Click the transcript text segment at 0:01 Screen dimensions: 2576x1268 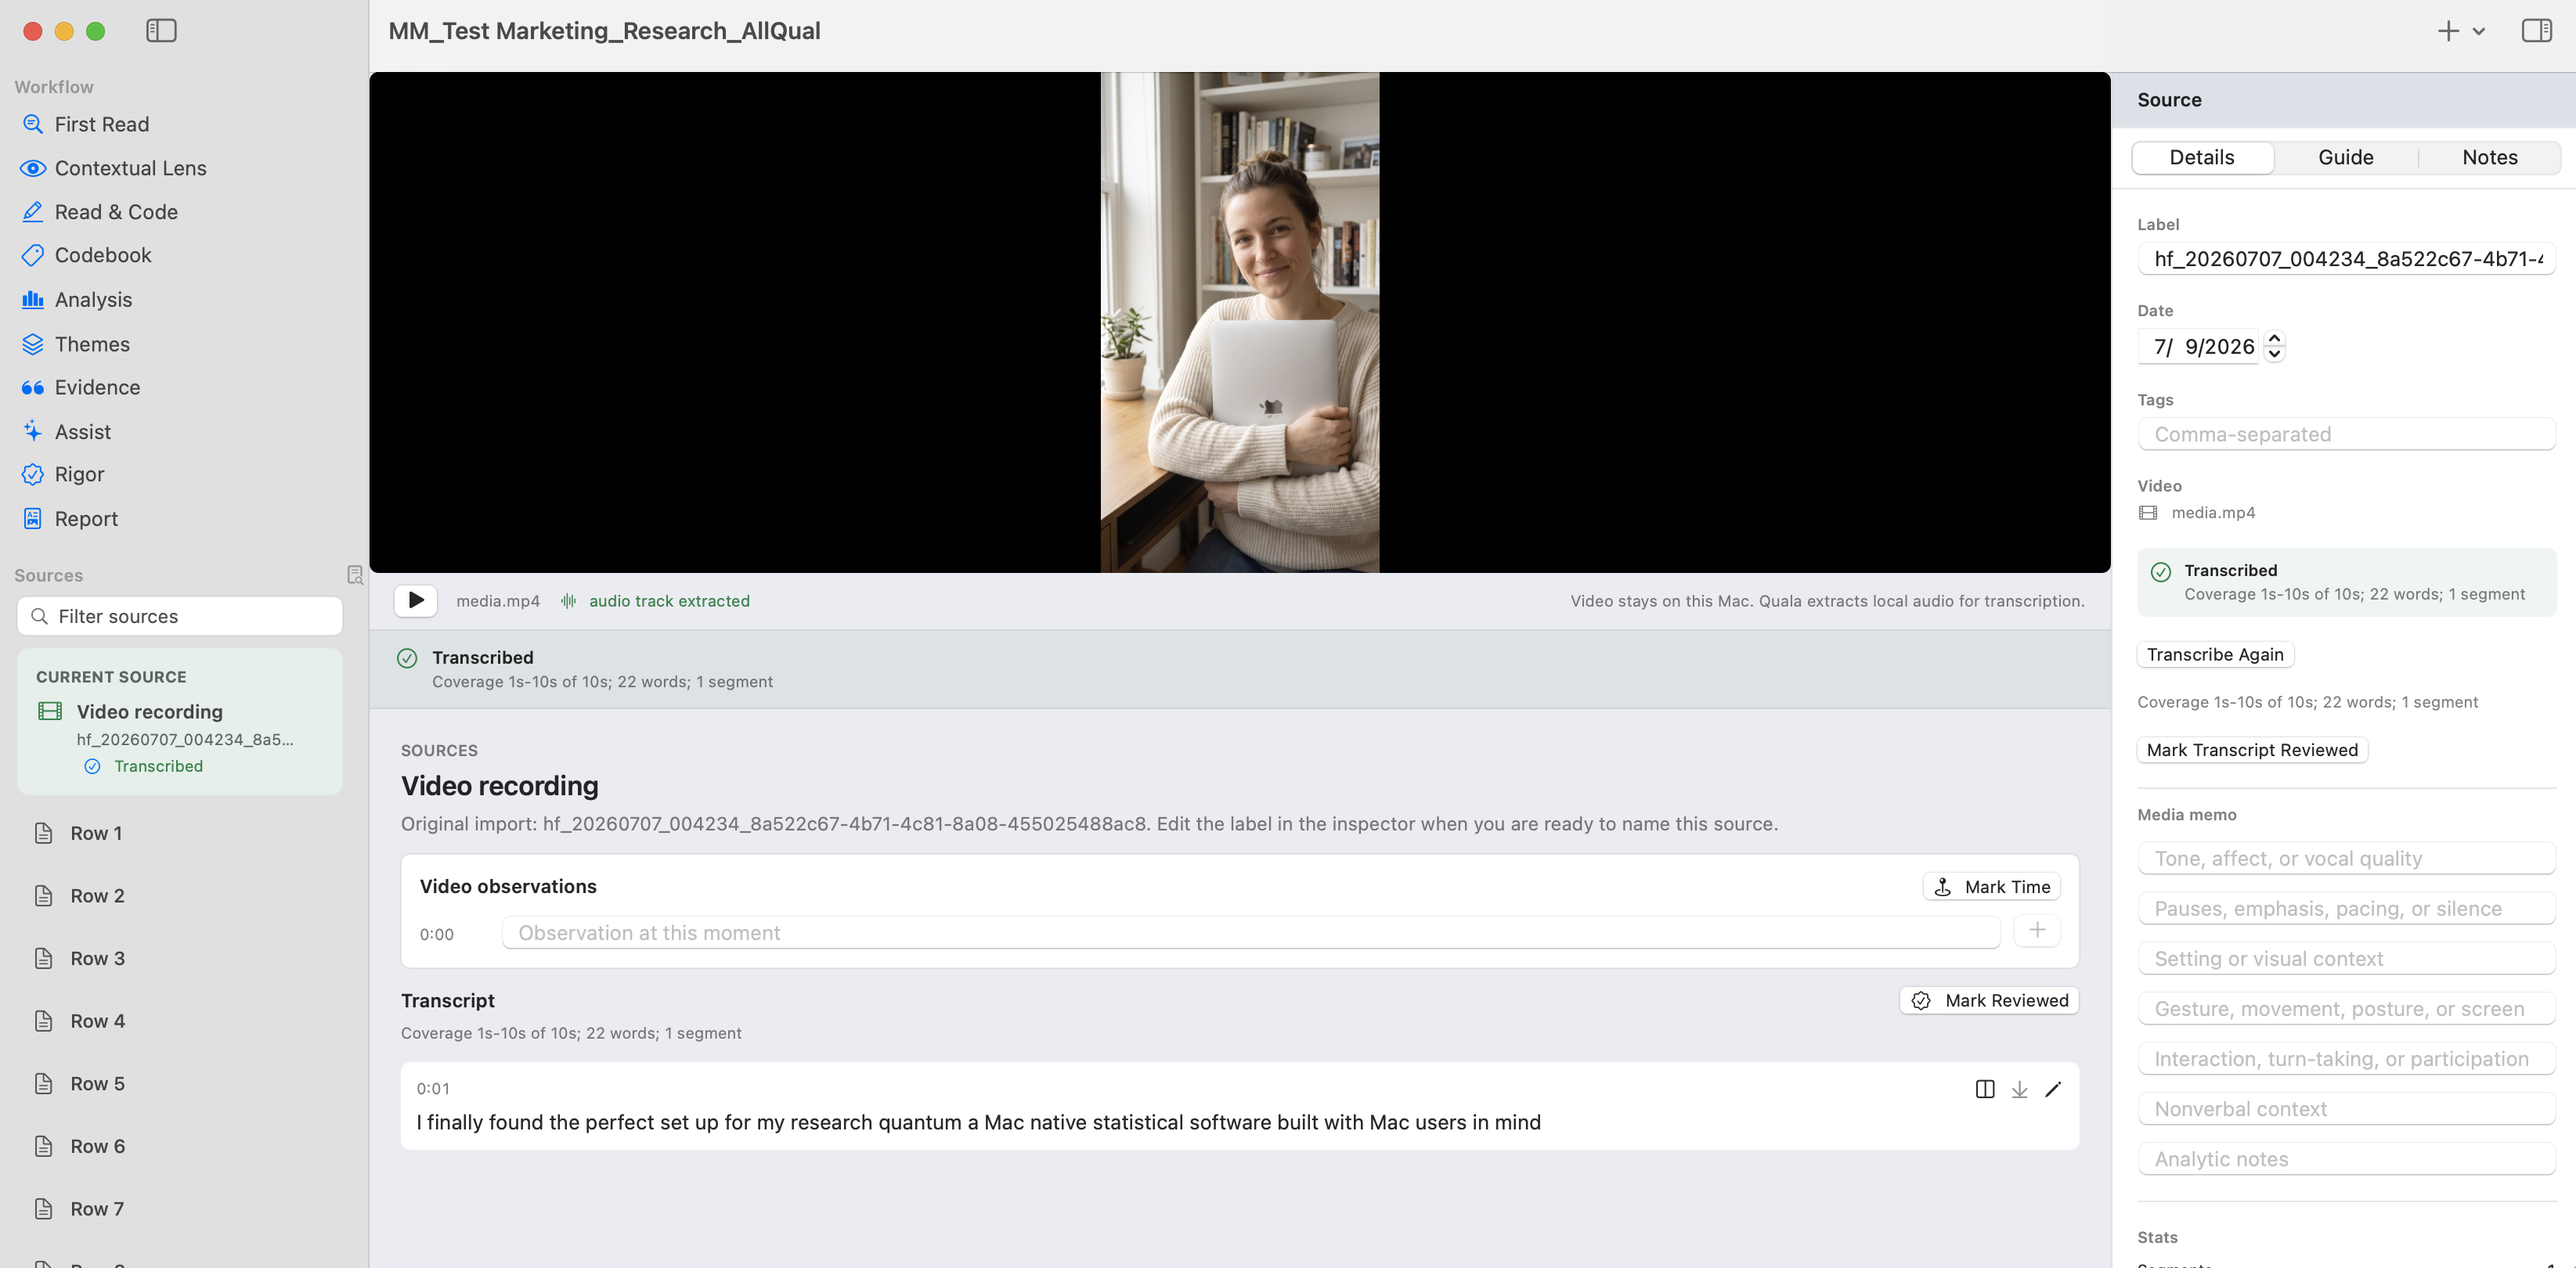tap(978, 1122)
